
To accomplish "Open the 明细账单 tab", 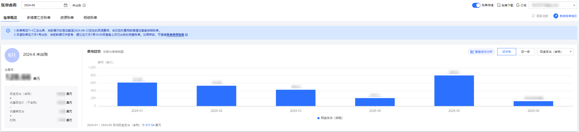I will coord(90,18).
